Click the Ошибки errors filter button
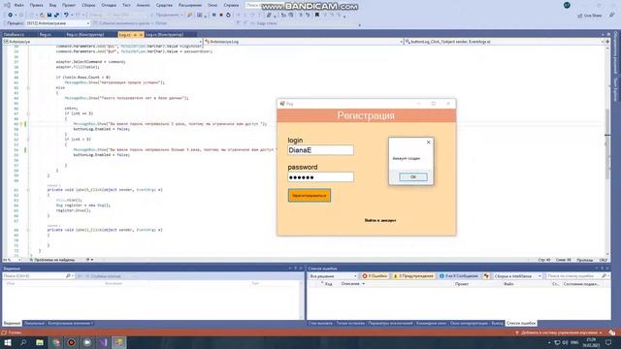Image resolution: width=621 pixels, height=349 pixels. (x=375, y=275)
